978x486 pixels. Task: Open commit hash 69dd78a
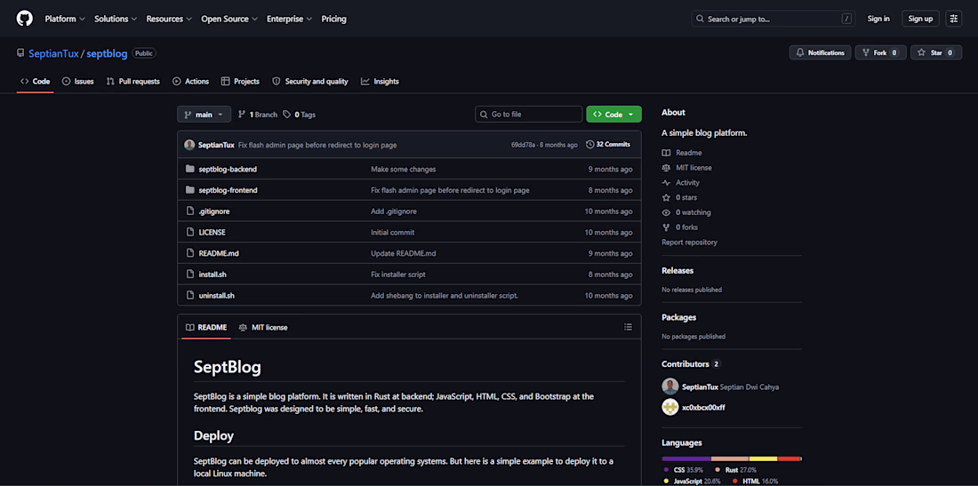click(524, 145)
